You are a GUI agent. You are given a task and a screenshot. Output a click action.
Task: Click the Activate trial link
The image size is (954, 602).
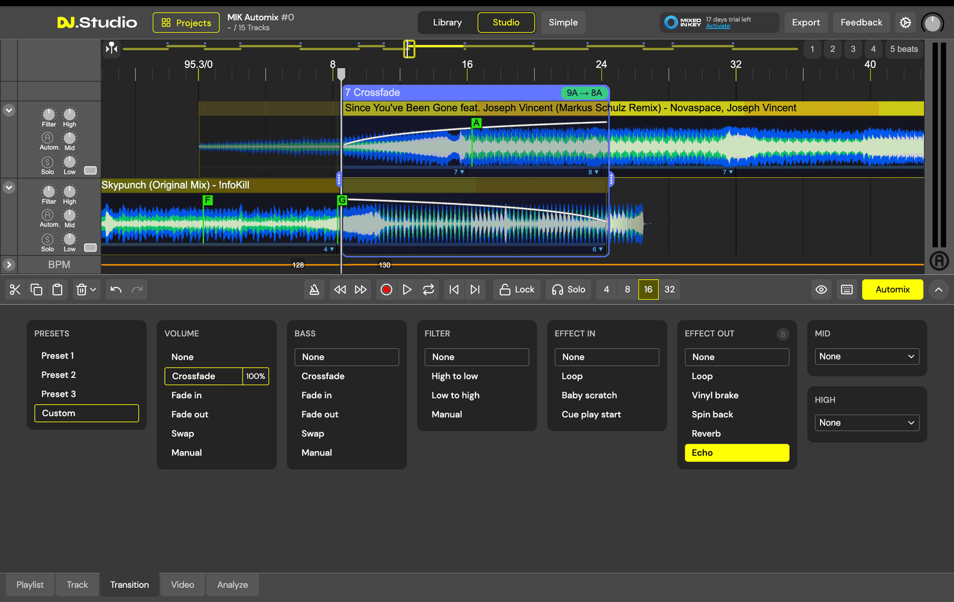718,26
